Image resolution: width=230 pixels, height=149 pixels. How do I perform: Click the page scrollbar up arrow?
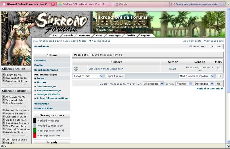pyautogui.click(x=228, y=9)
